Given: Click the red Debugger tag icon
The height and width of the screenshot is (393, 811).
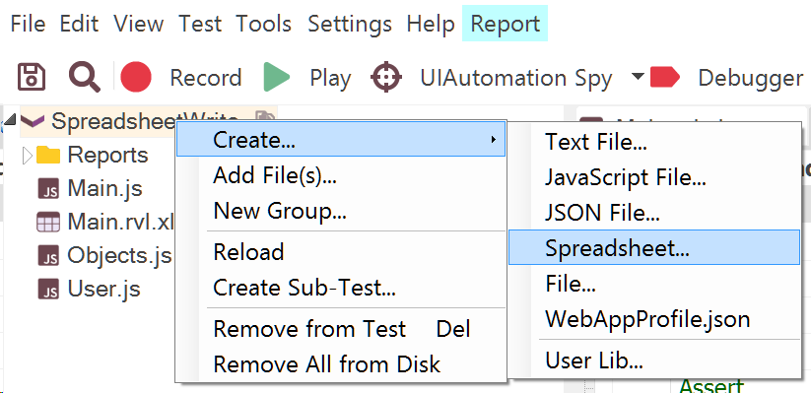Looking at the screenshot, I should [665, 77].
